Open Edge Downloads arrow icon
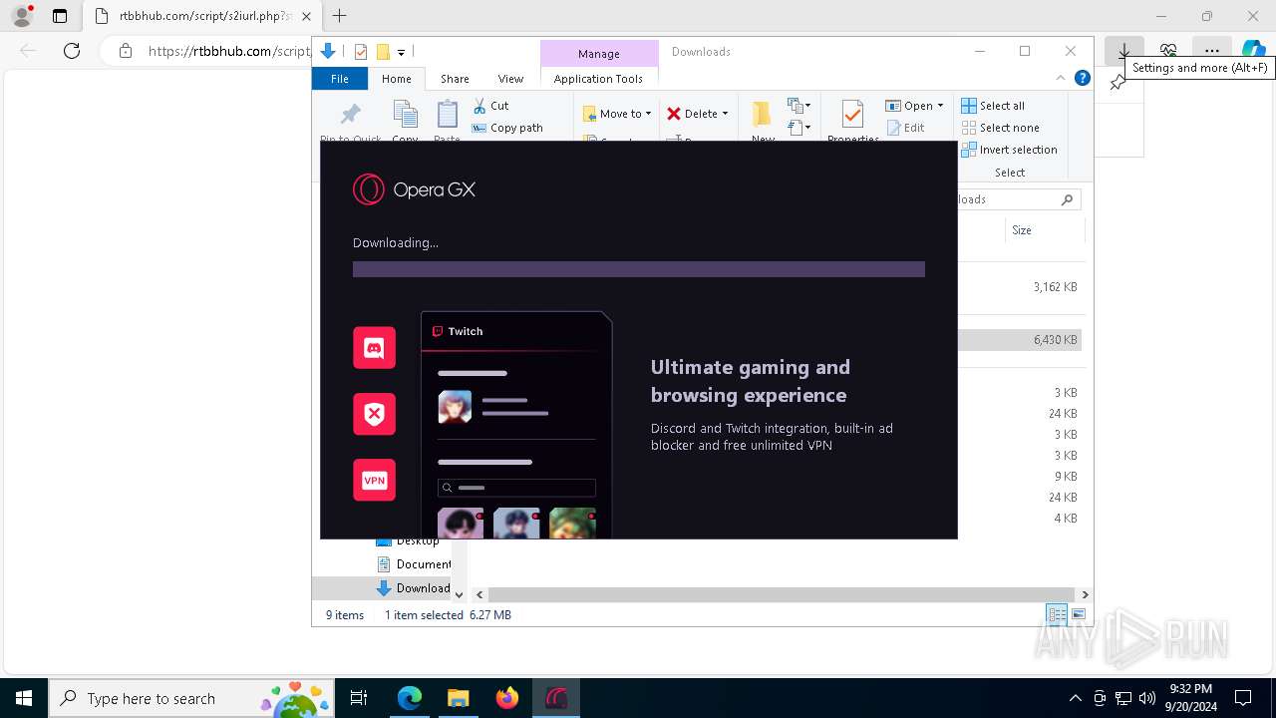 (x=1124, y=51)
